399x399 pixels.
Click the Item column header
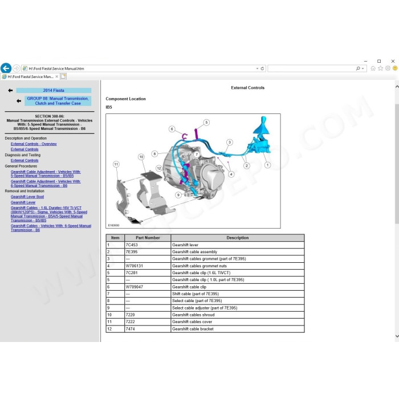point(115,238)
